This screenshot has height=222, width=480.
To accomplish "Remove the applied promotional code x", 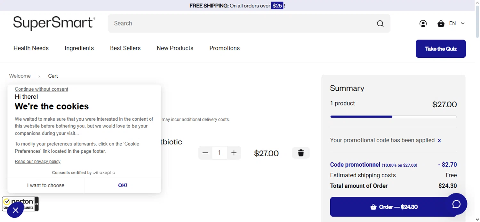I will pyautogui.click(x=439, y=140).
